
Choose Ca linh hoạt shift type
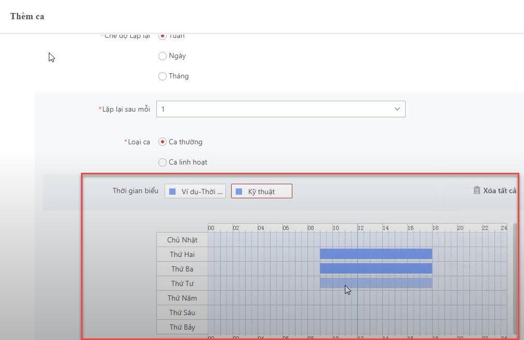[x=163, y=162]
